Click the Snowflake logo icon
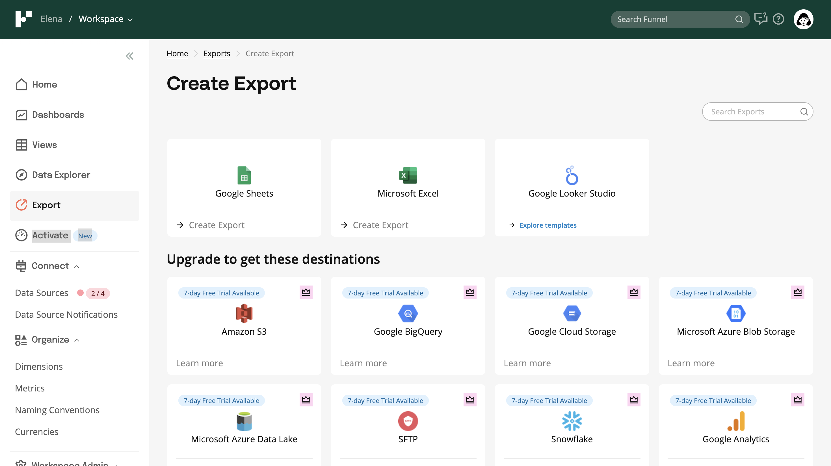The height and width of the screenshot is (466, 831). tap(572, 421)
